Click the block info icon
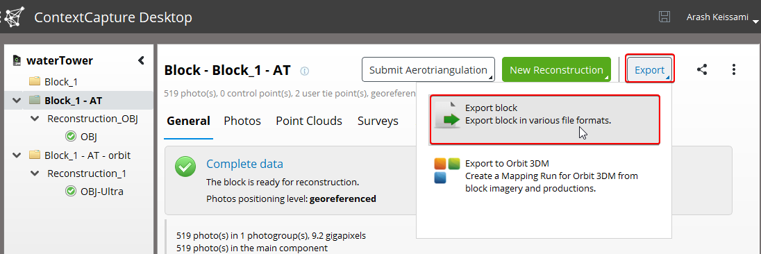This screenshot has width=761, height=254. (x=304, y=71)
